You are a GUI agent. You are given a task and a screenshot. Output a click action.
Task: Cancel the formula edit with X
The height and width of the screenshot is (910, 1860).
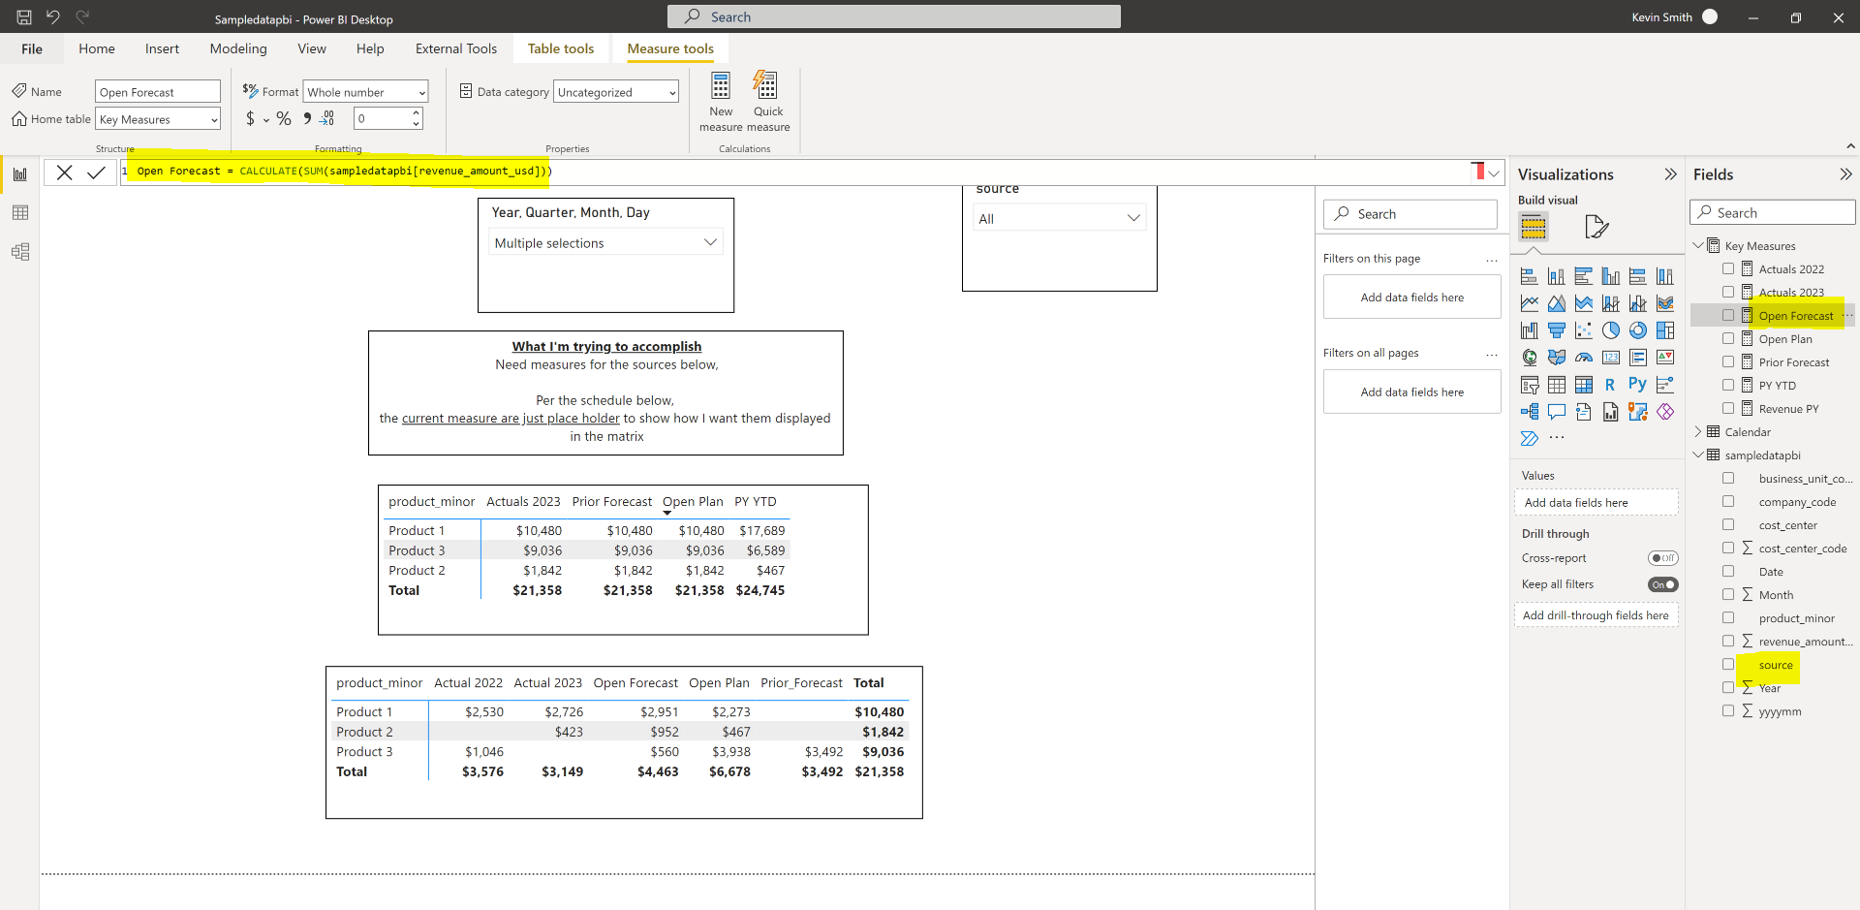(64, 173)
